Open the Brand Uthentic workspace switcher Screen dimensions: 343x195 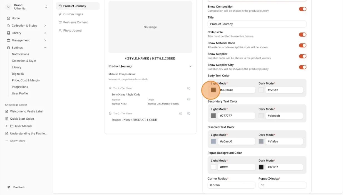coord(46,7)
